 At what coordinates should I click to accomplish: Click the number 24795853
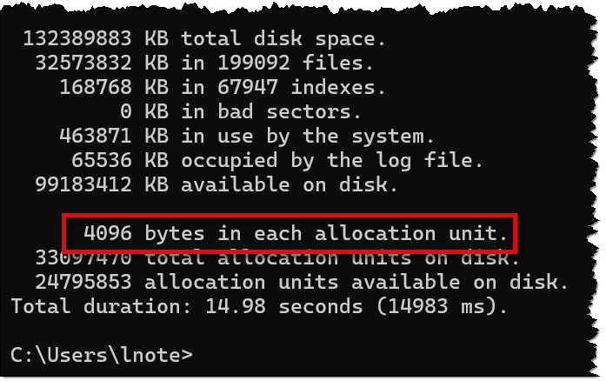83,282
